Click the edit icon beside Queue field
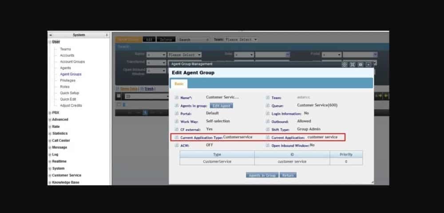Screen dimensions: 444x213 click(268, 106)
